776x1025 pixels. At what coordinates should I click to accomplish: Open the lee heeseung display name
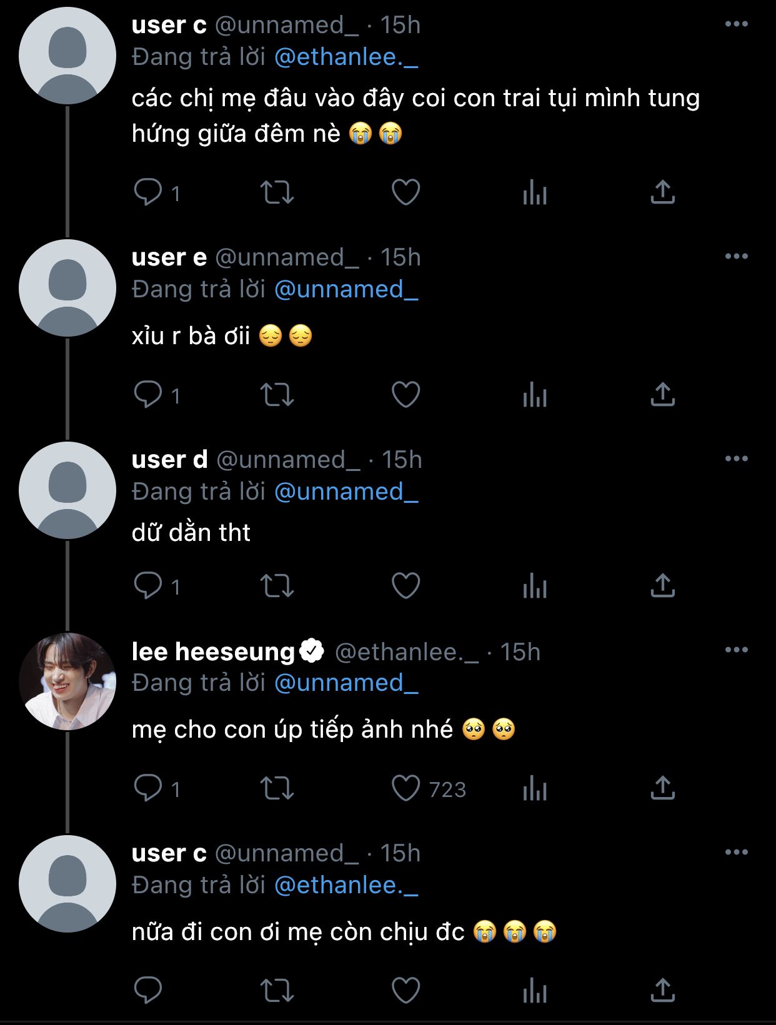coord(213,652)
